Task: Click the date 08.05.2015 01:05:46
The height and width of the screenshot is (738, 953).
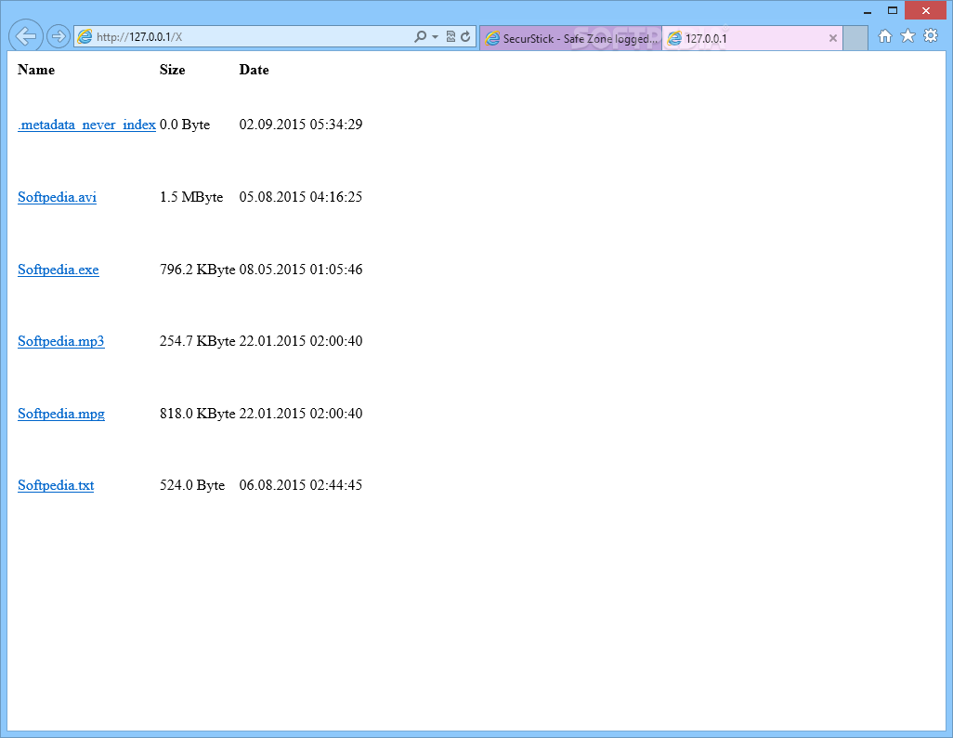Action: click(x=301, y=270)
